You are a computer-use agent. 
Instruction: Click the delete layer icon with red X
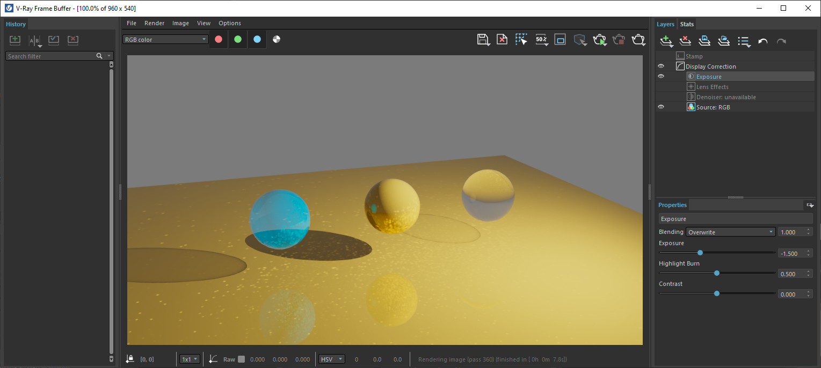tap(685, 41)
